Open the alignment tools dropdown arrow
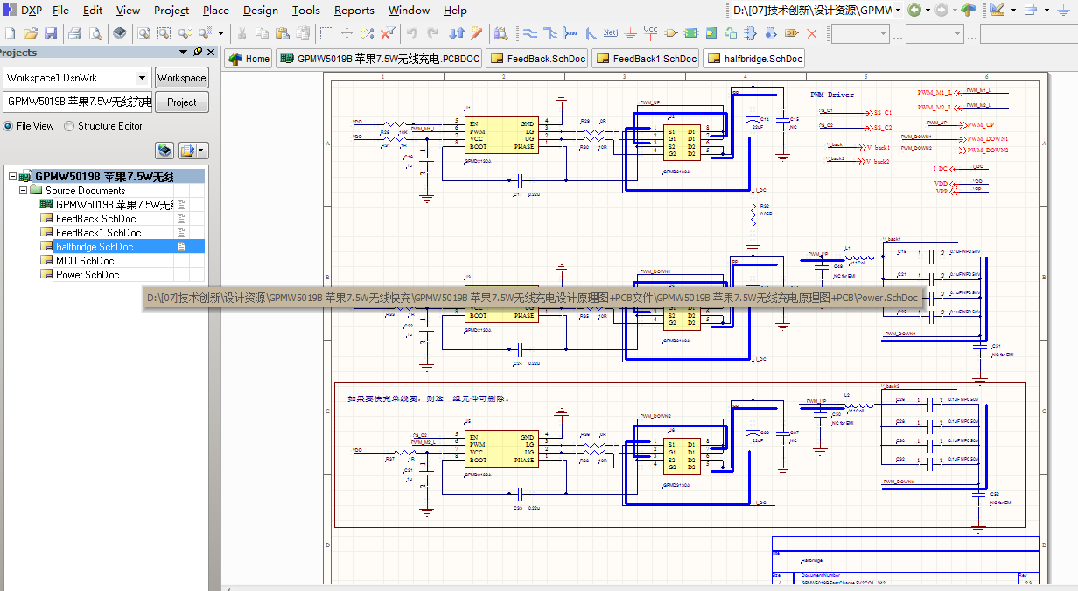Image resolution: width=1078 pixels, height=591 pixels. point(1046,10)
